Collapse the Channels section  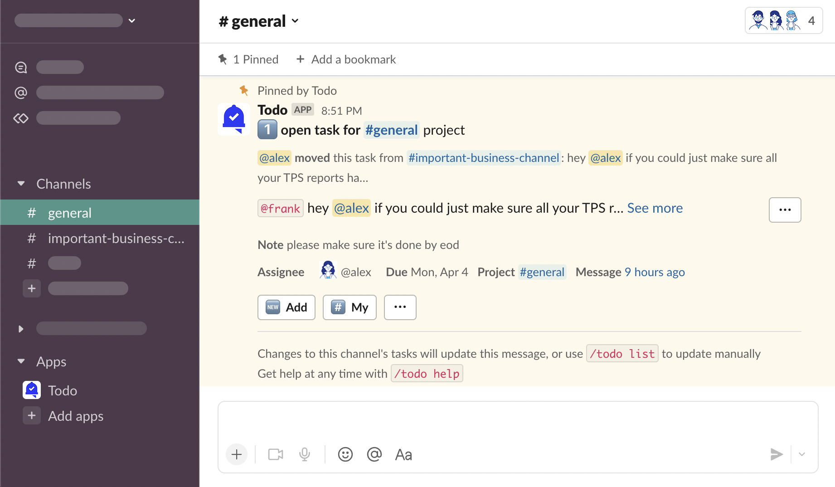coord(21,184)
